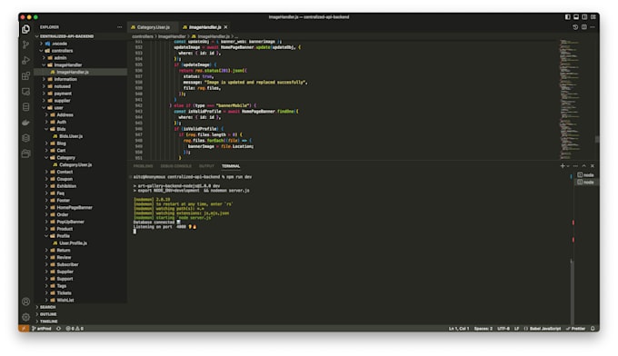Switch to the Output panel tab
Screen dimensions: 618x356
206,166
